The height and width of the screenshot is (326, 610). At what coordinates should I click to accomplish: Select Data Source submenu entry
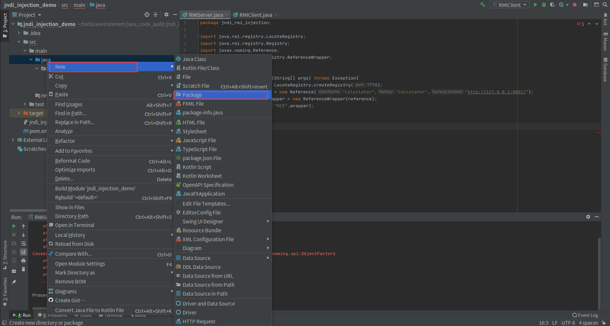pos(223,258)
